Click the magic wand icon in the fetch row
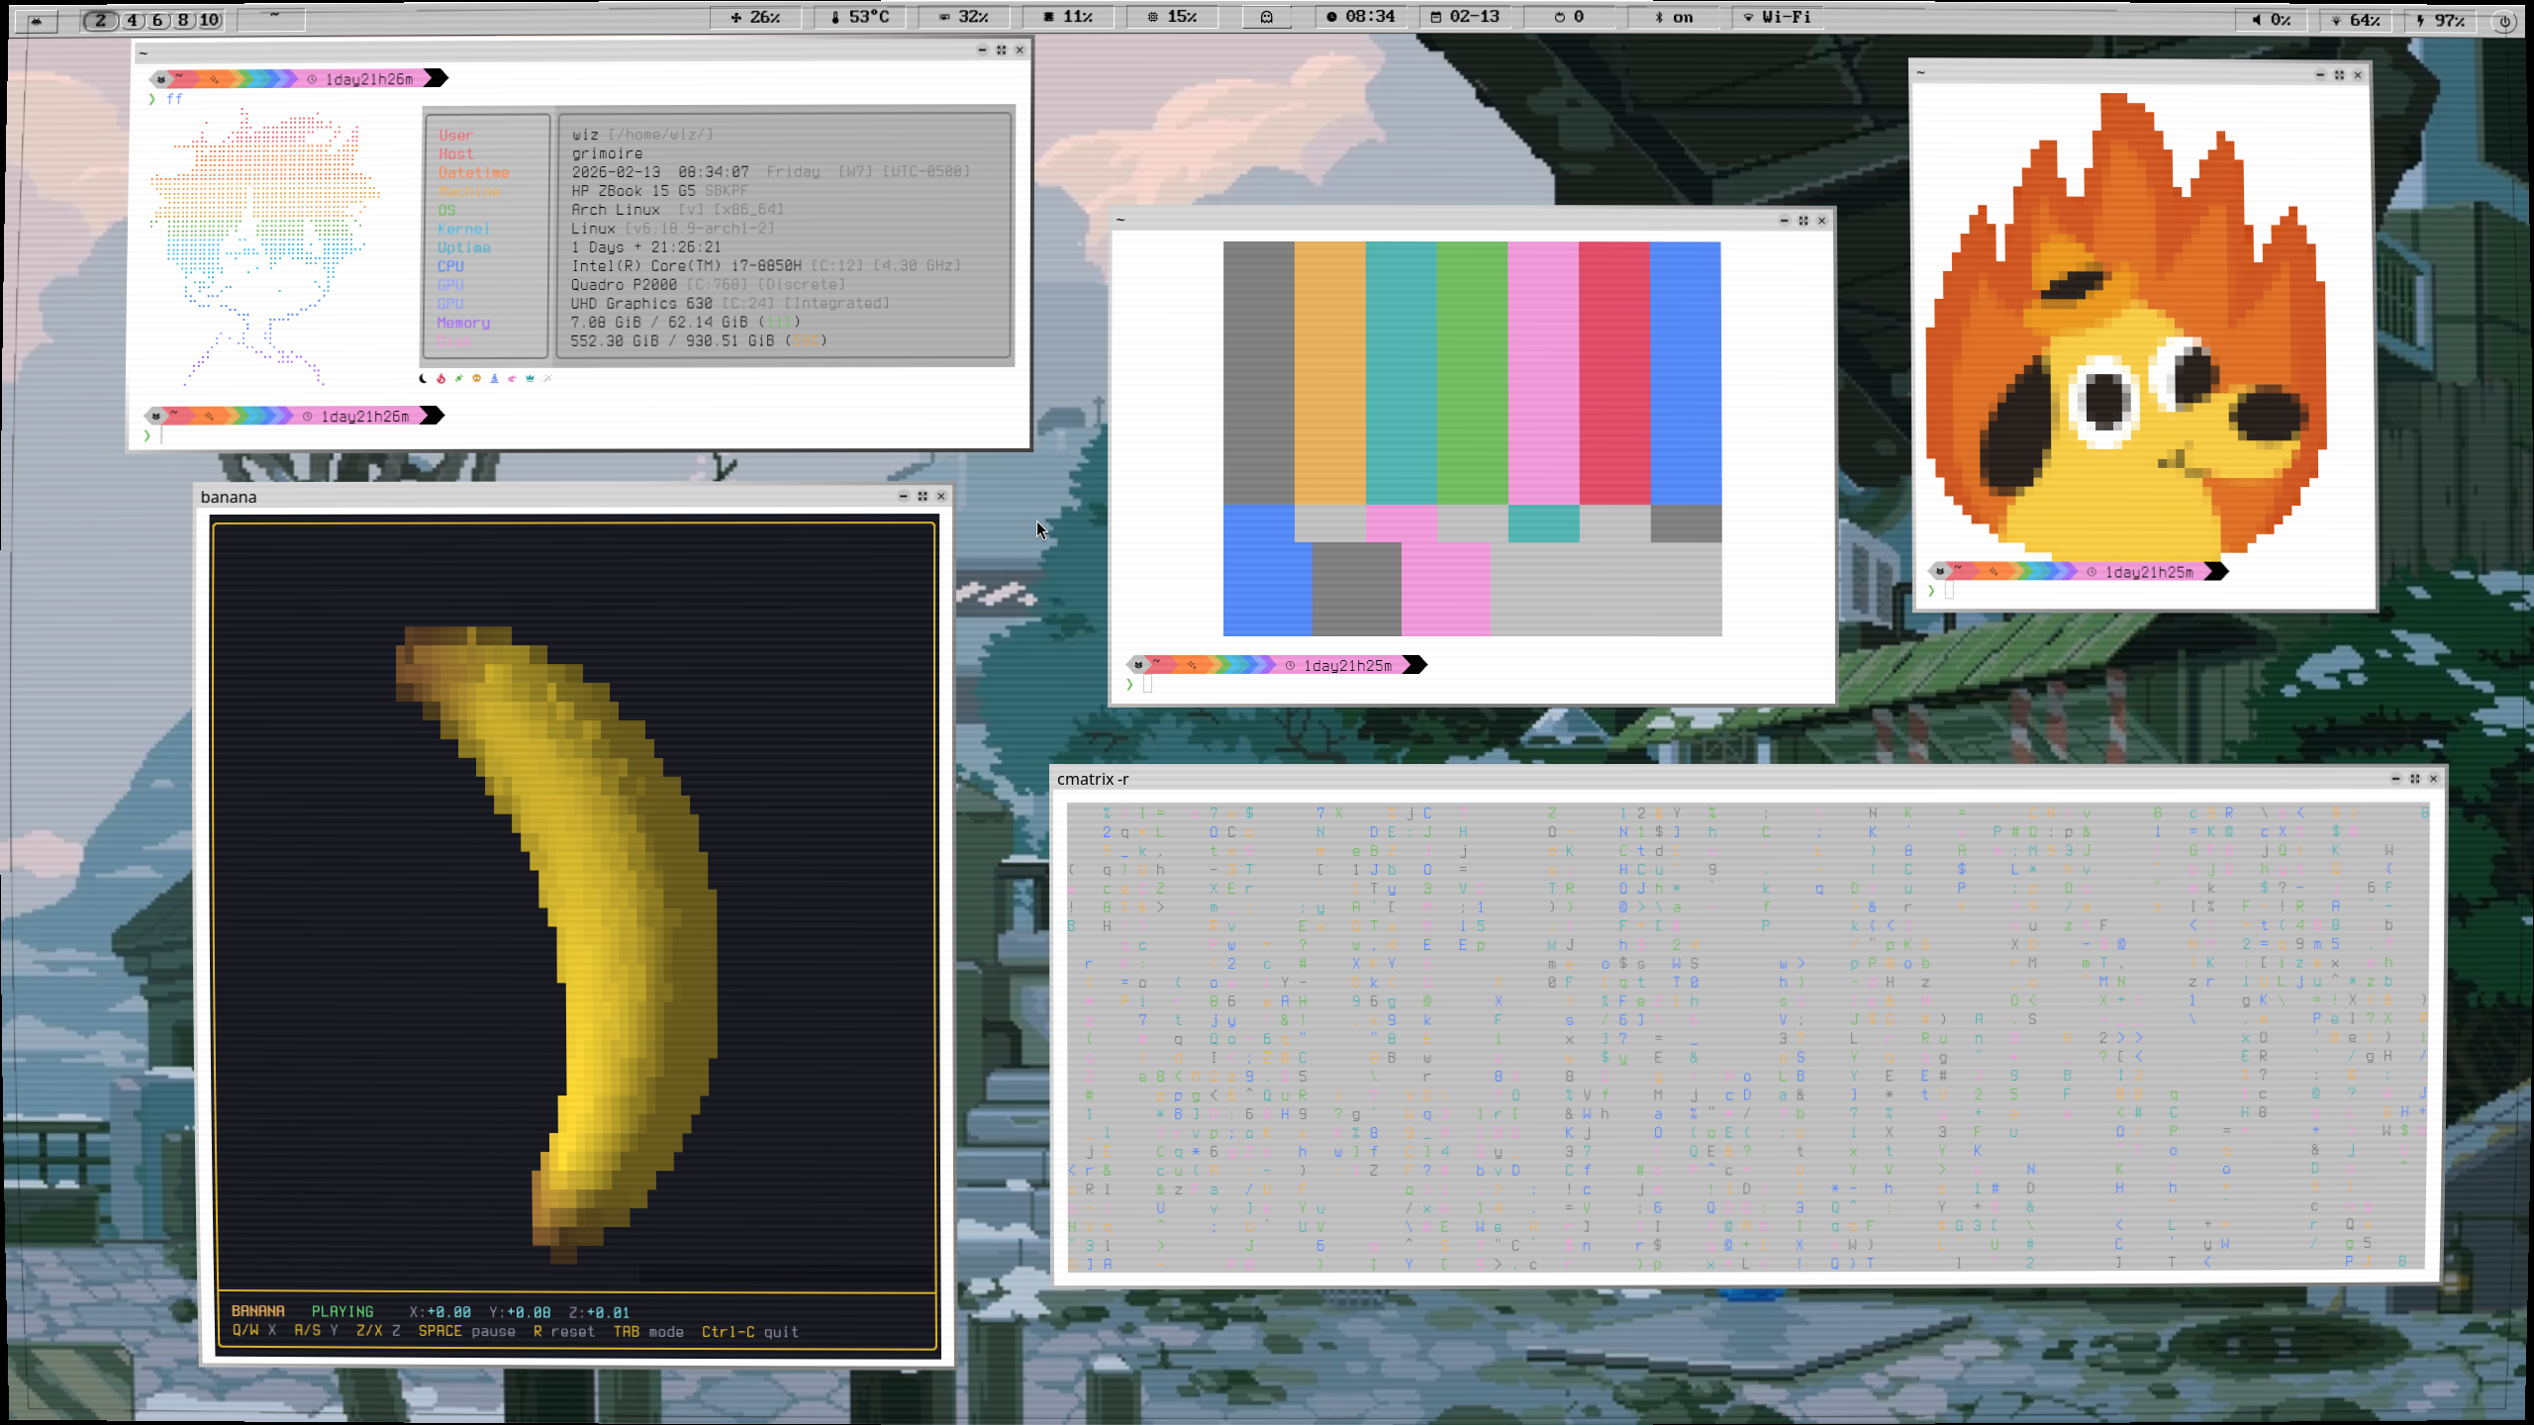2534x1425 pixels. (548, 378)
